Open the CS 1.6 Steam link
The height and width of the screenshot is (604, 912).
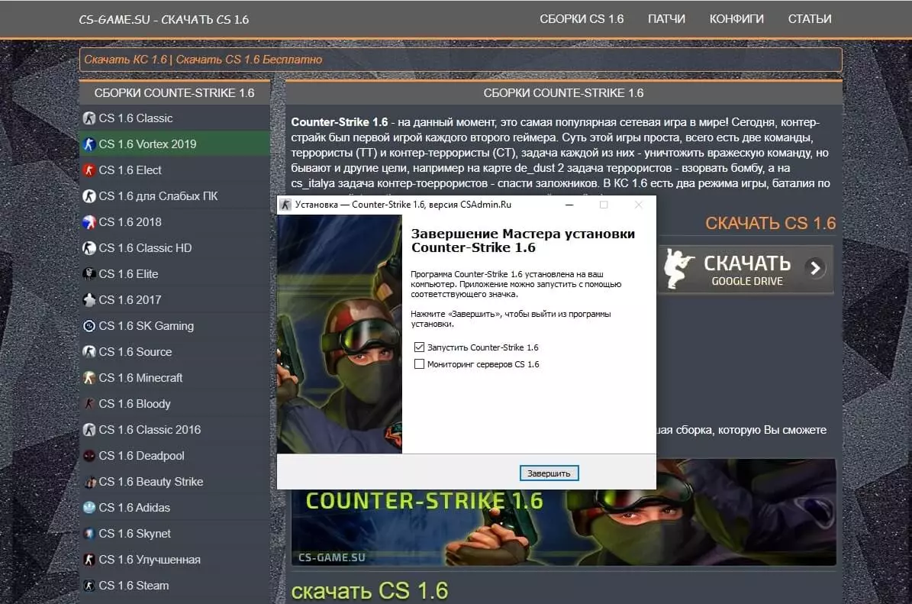(x=134, y=586)
